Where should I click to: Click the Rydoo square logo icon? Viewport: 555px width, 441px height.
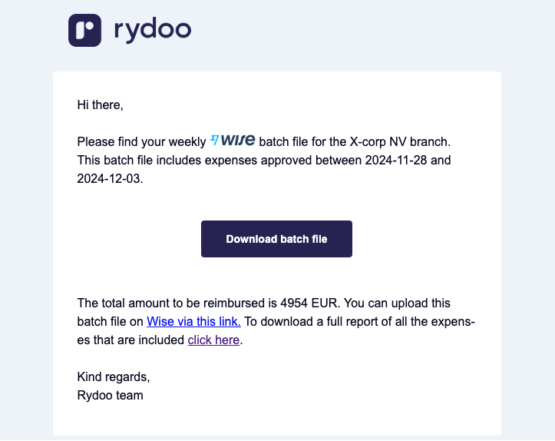85,30
